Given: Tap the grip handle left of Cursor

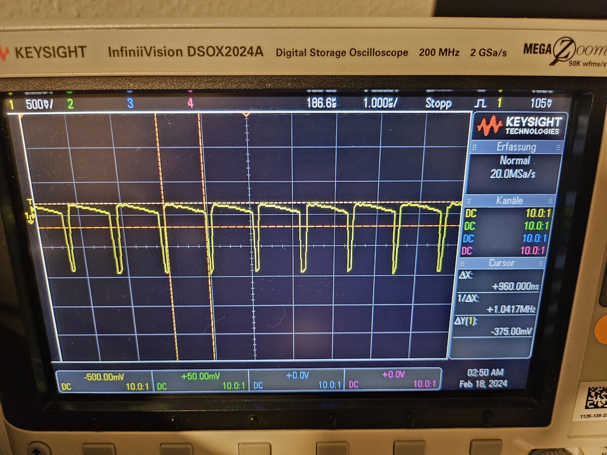Looking at the screenshot, I should coord(461,263).
